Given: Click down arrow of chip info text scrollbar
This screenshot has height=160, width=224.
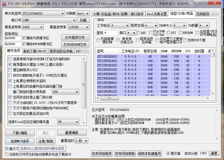Looking at the screenshot, I should [217, 139].
